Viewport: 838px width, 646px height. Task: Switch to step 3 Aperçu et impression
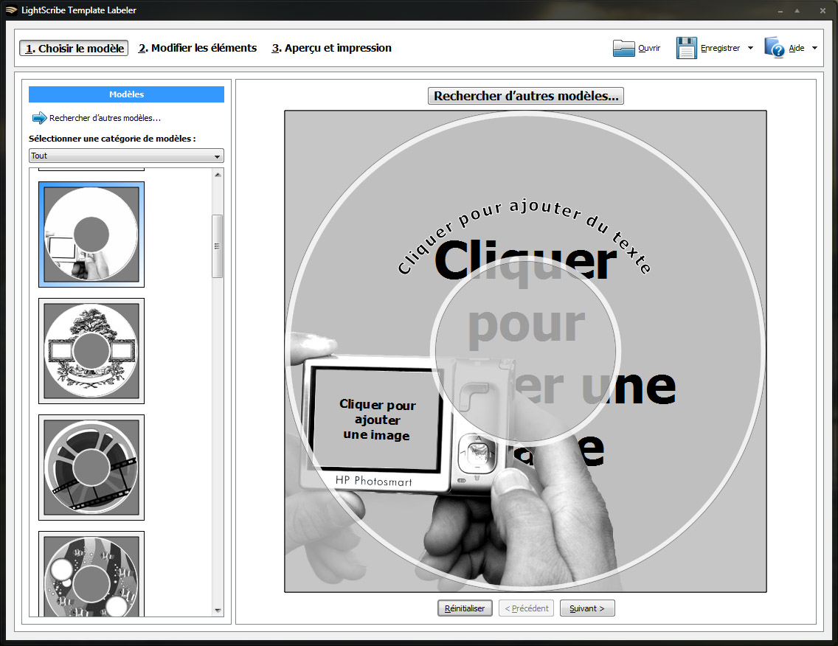point(331,48)
